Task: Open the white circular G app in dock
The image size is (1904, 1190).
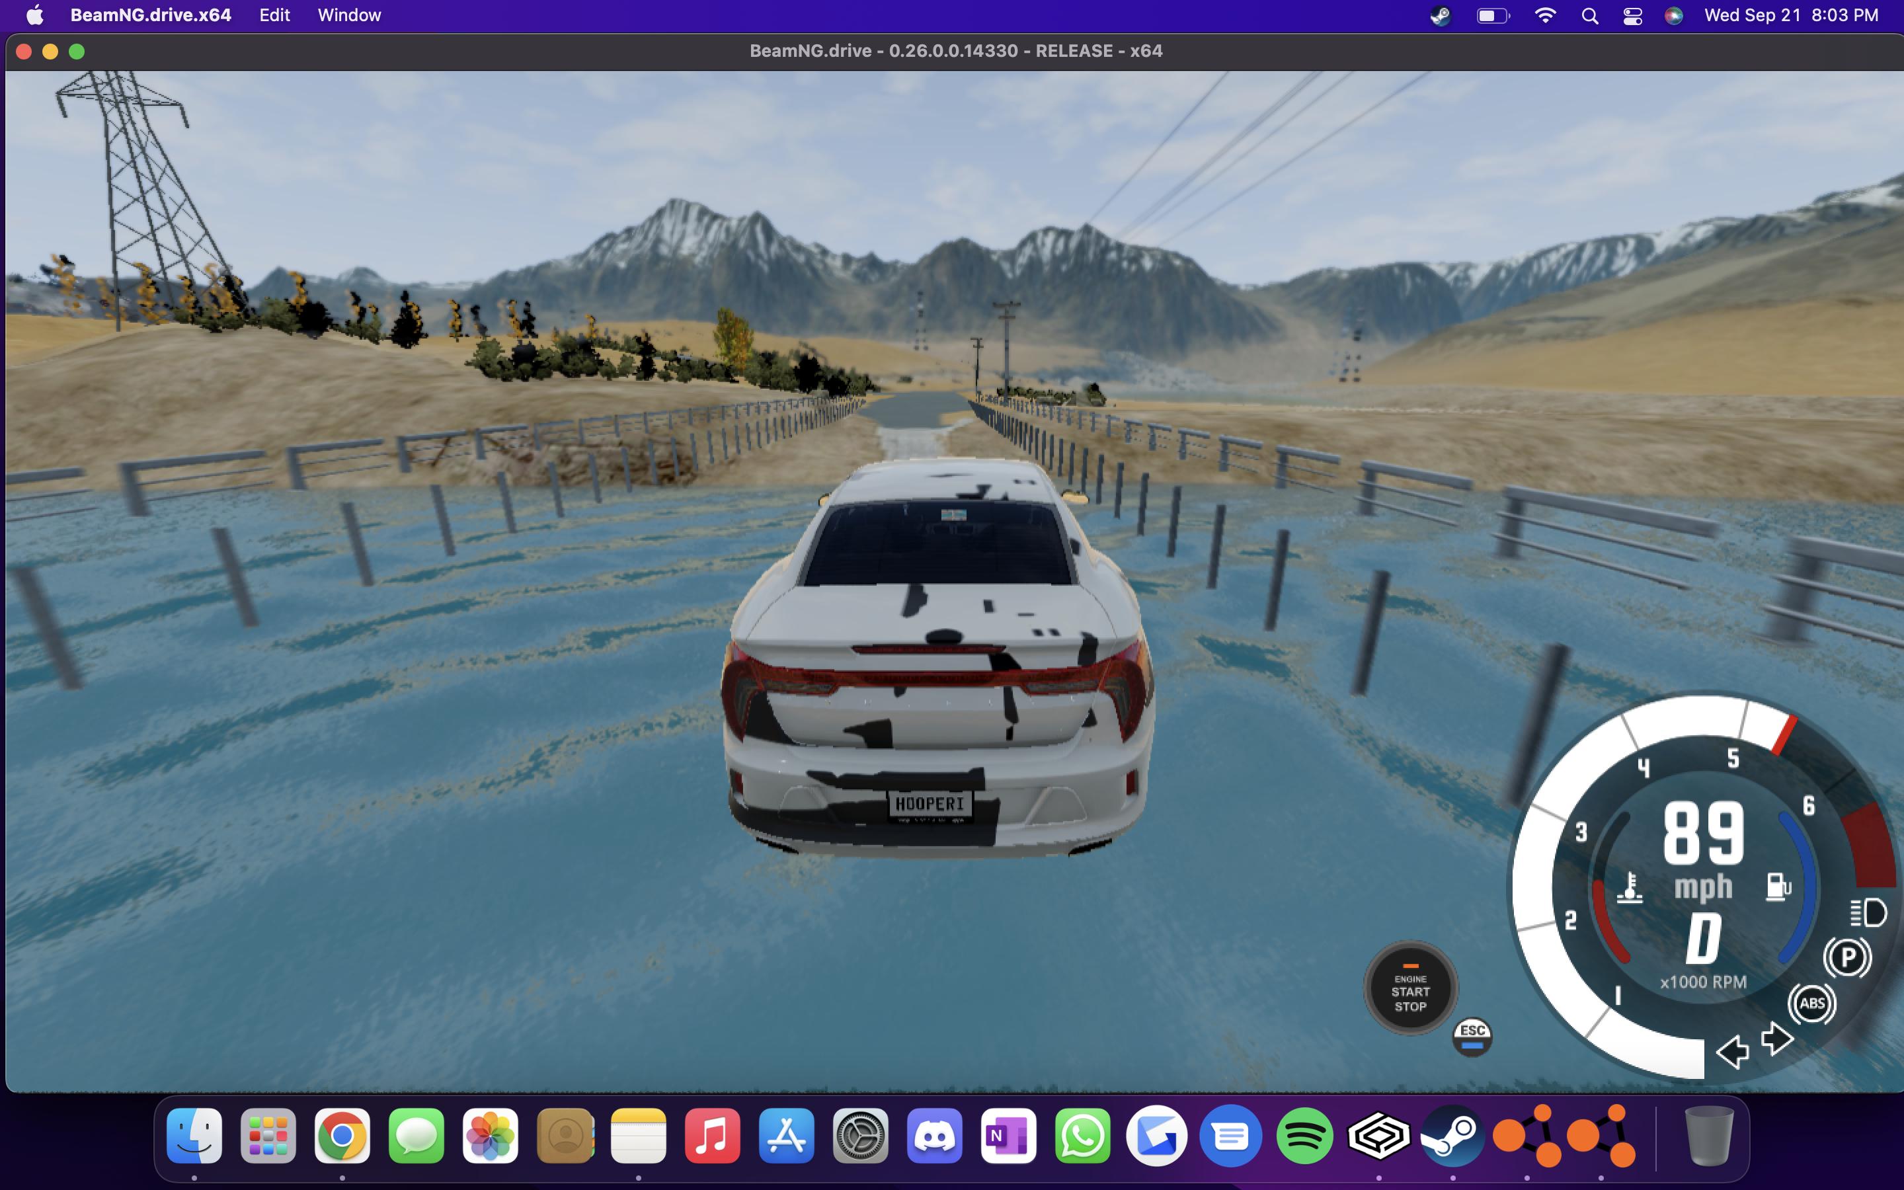Action: (1156, 1136)
